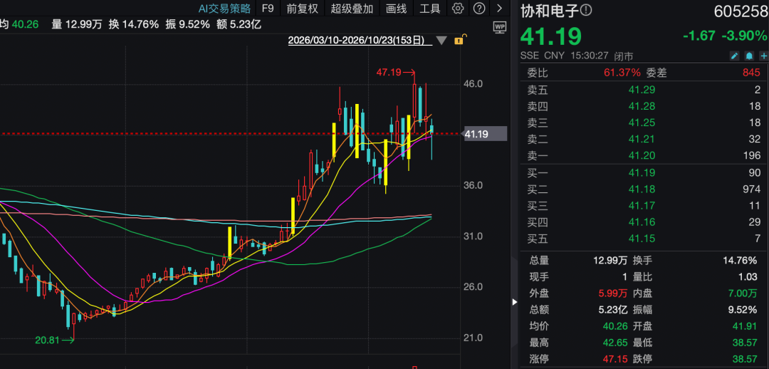Click the large 41.19 current price
The height and width of the screenshot is (369, 769).
coord(550,37)
